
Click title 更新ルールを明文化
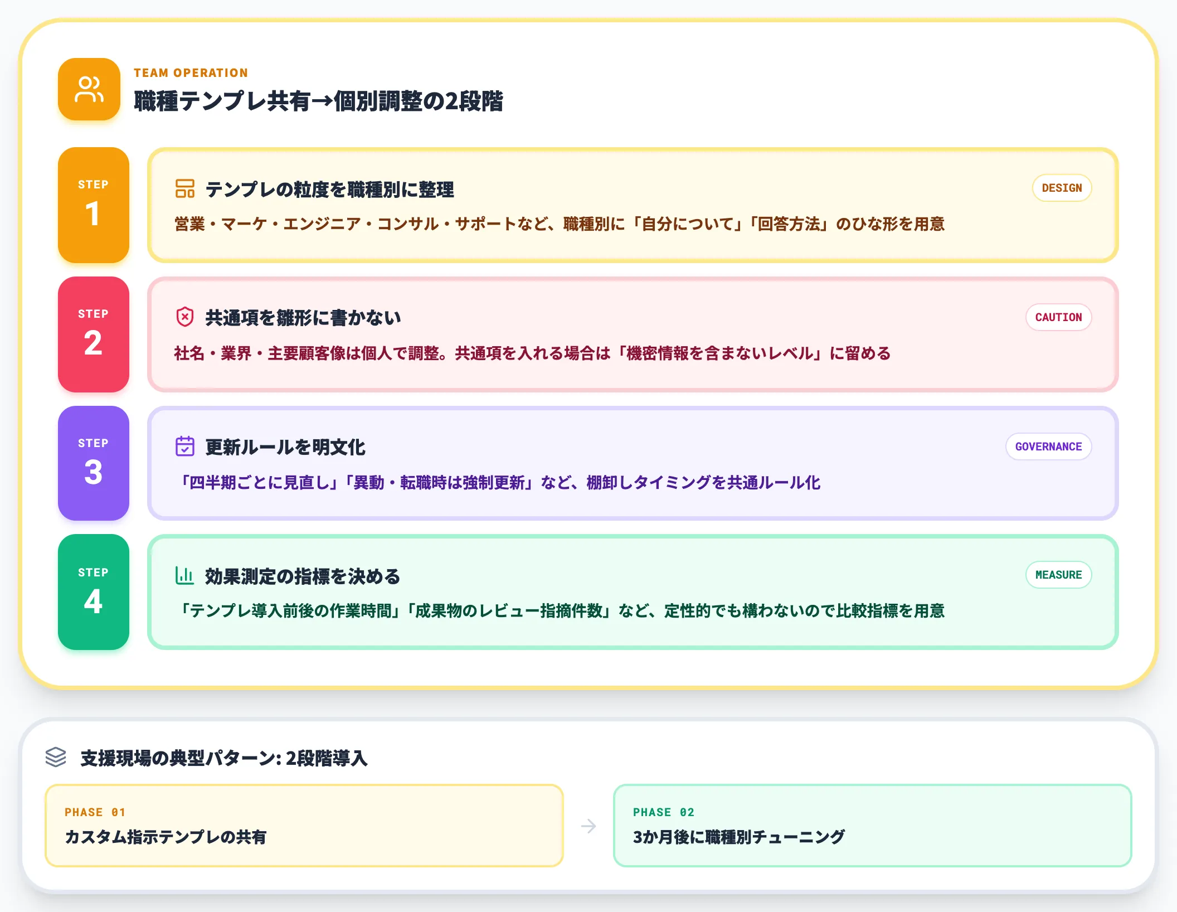pyautogui.click(x=285, y=447)
